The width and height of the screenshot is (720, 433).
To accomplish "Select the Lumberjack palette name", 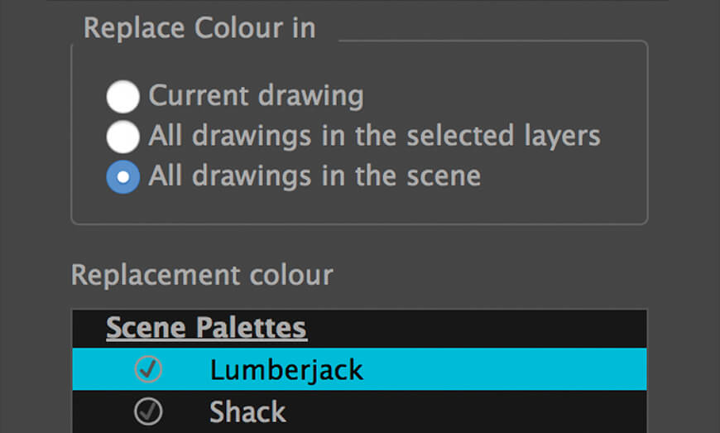I will click(x=286, y=370).
